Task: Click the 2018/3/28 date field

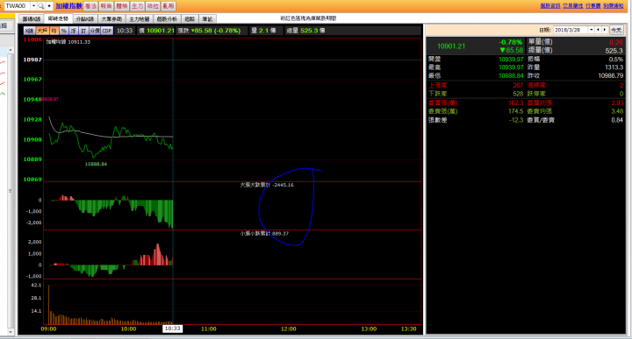Action: (571, 30)
